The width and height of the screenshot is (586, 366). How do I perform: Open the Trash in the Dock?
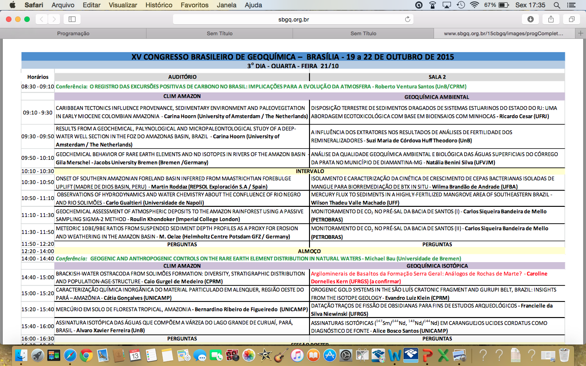coord(564,355)
